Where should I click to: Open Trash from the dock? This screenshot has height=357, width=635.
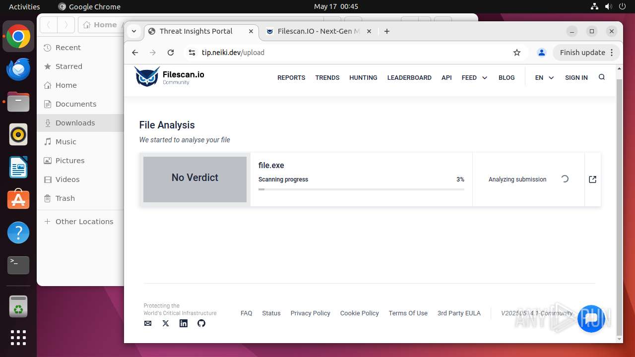[18, 307]
